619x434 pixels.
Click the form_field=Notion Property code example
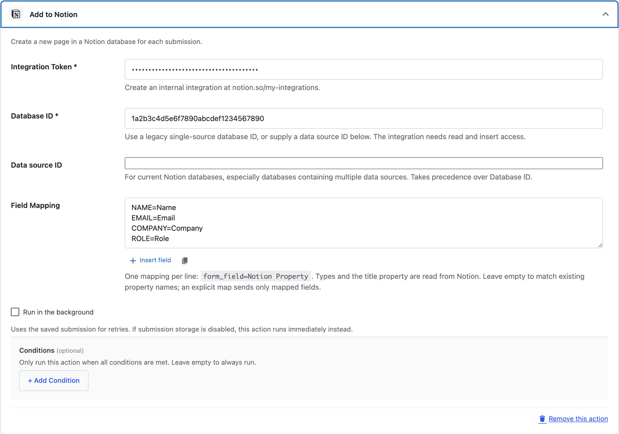point(256,277)
